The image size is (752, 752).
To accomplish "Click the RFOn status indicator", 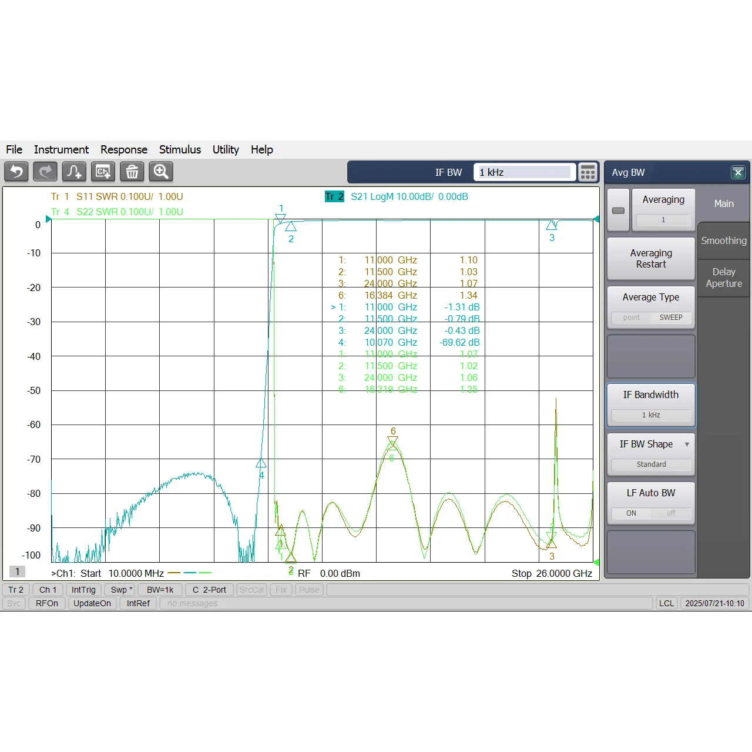I will point(47,603).
